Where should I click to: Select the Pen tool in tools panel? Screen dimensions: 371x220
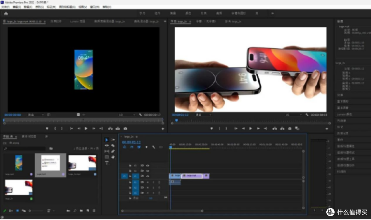point(113,151)
